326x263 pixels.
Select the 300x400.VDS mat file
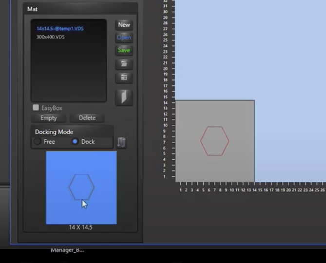[x=50, y=37]
